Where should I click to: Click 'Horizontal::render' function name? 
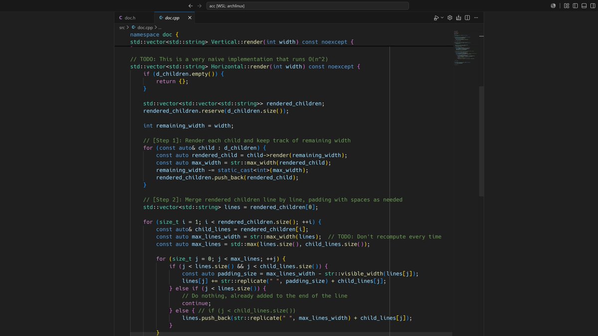point(241,67)
